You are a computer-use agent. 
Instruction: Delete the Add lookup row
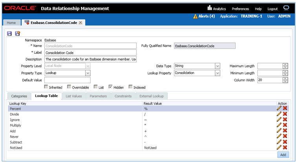pyautogui.click(x=285, y=131)
